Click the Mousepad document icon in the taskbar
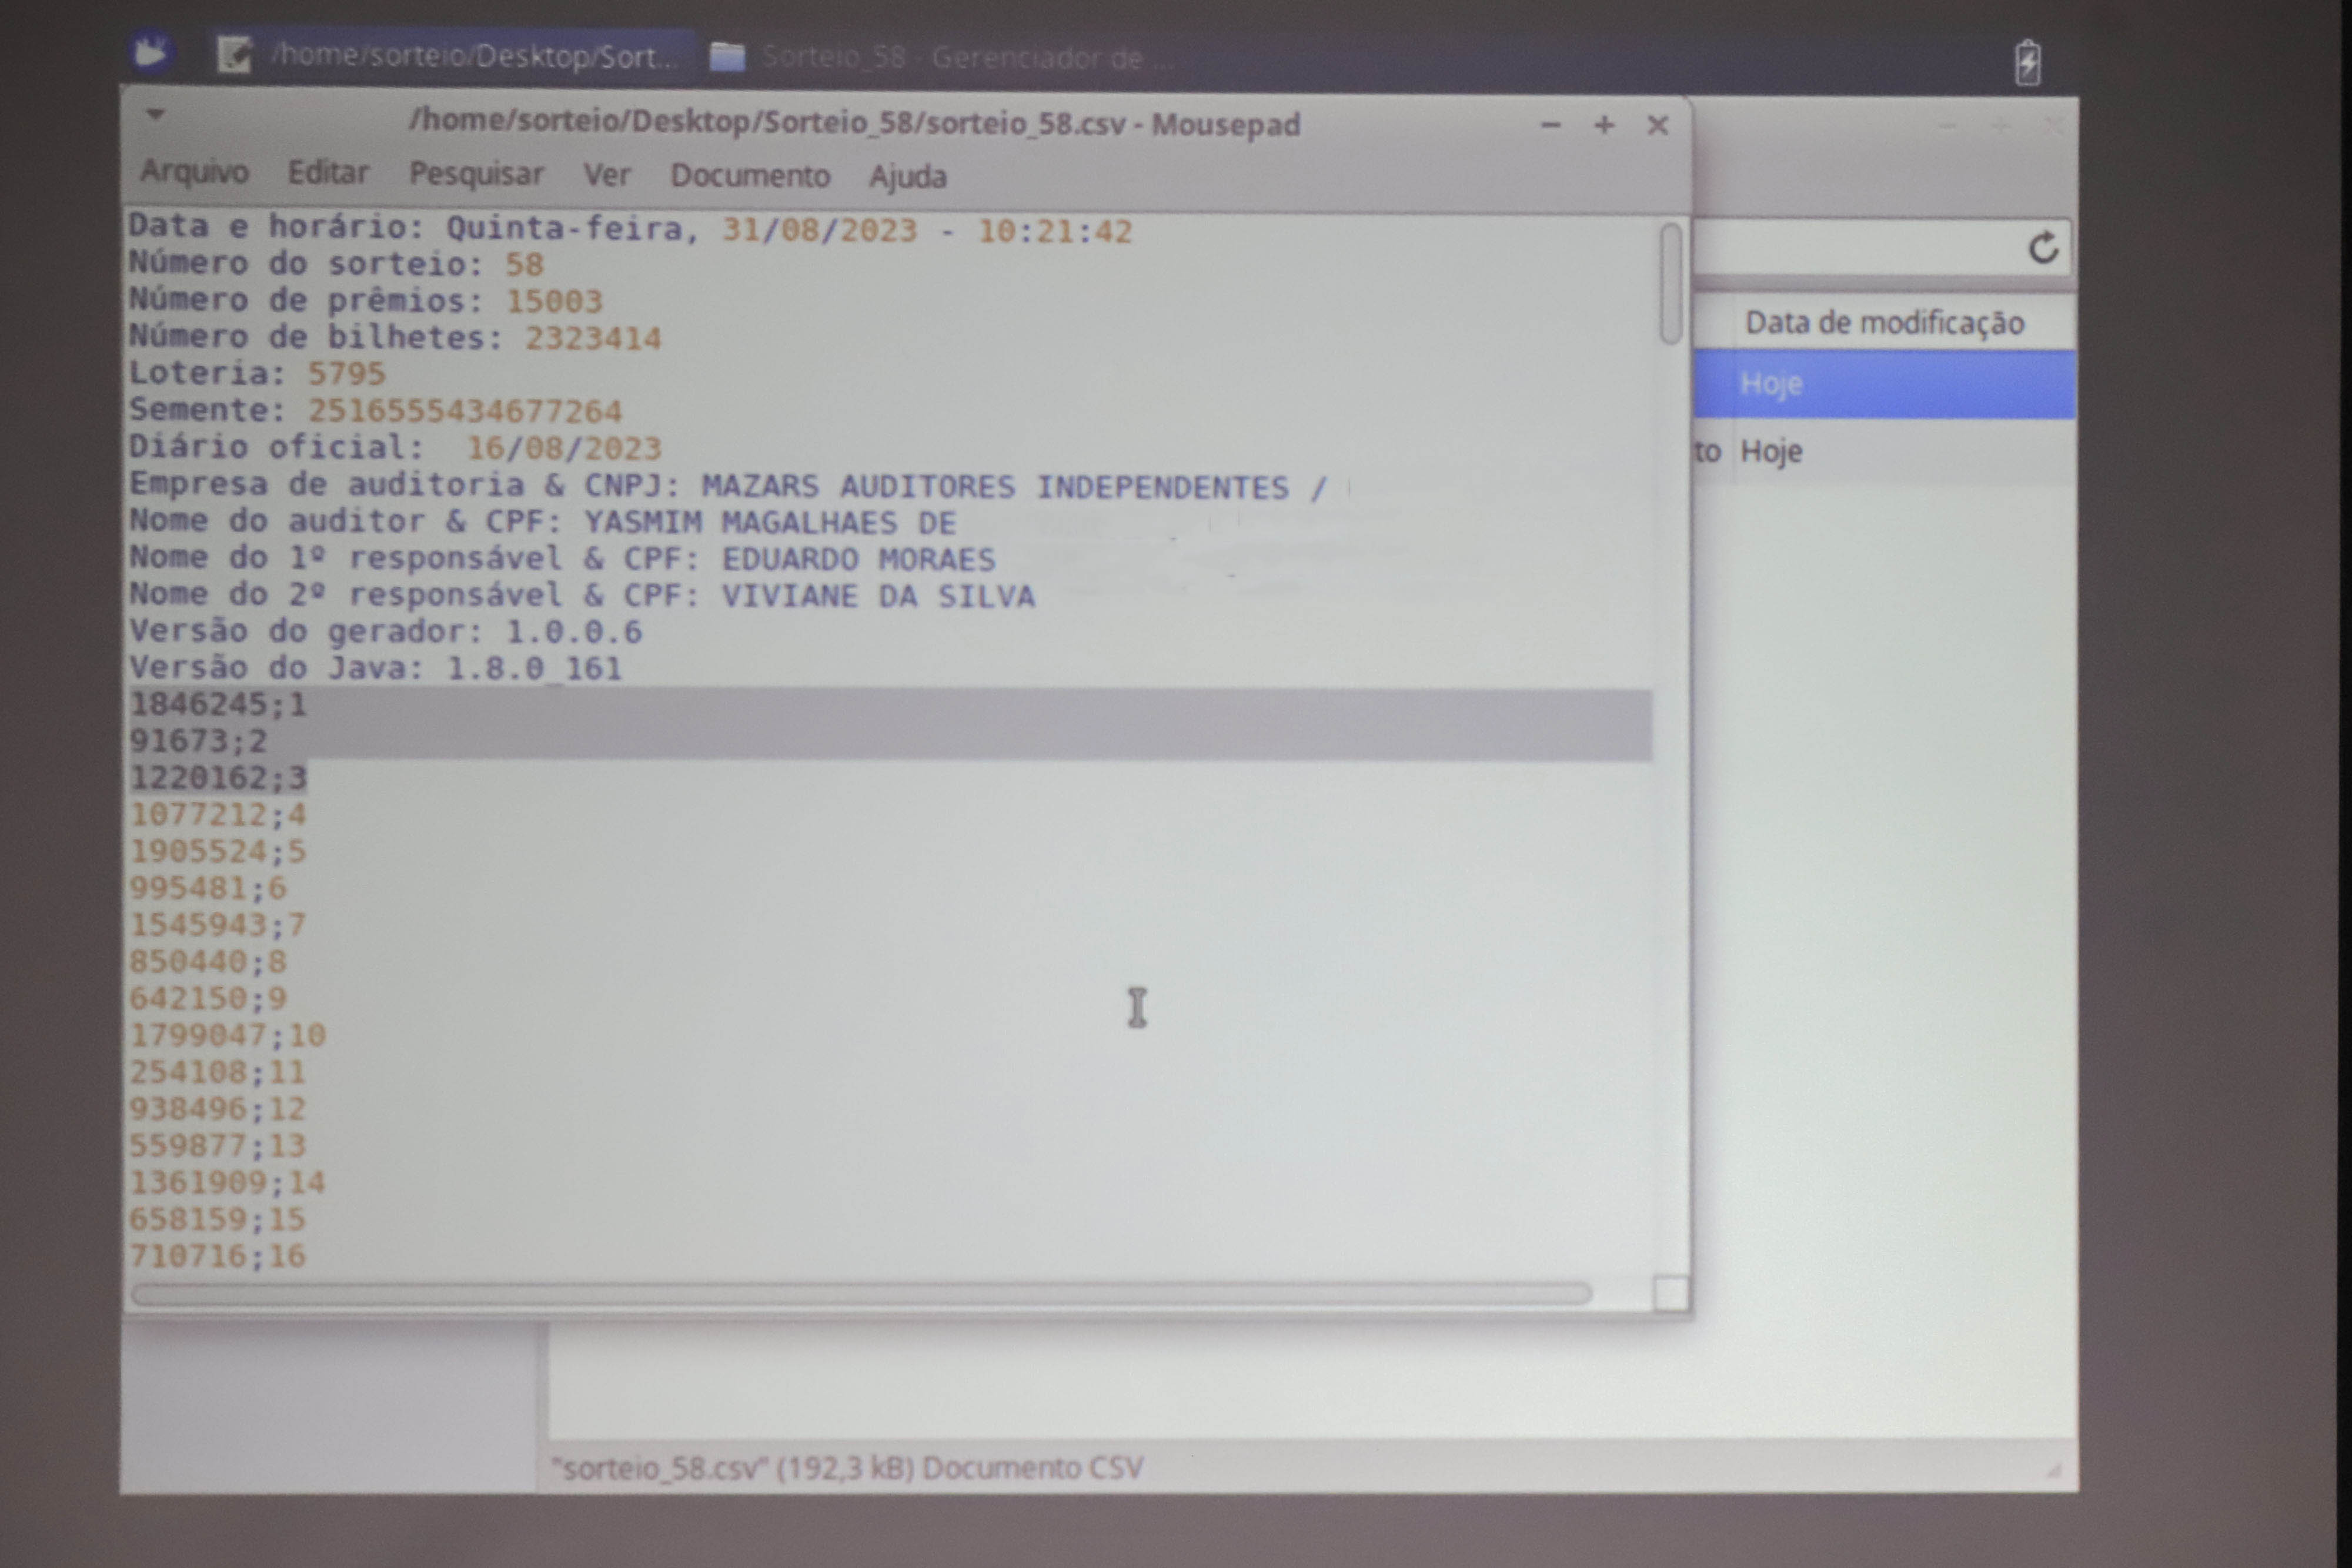The width and height of the screenshot is (2352, 1568). (x=235, y=55)
